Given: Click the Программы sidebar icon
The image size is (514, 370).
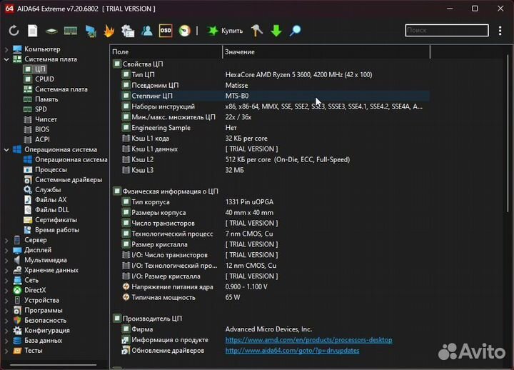Looking at the screenshot, I should click(17, 311).
